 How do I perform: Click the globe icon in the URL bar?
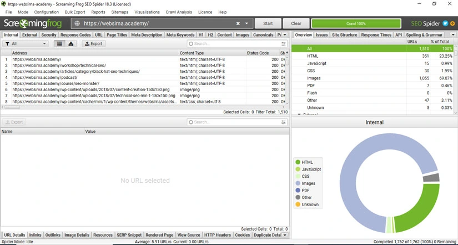click(77, 24)
